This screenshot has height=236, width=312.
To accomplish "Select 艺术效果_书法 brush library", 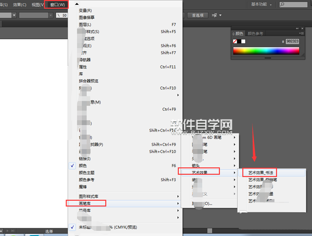I will pyautogui.click(x=272, y=173).
